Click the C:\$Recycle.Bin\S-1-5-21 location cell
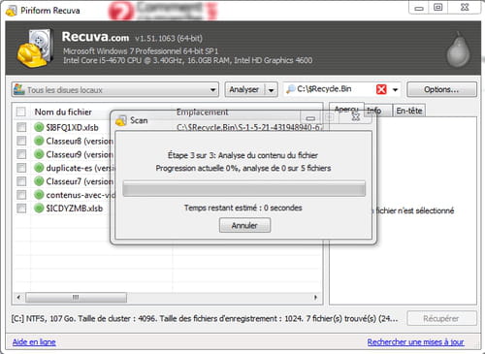 249,127
